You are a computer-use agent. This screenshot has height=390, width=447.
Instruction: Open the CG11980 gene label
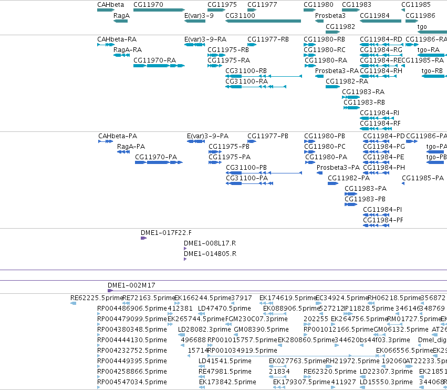coord(318,5)
